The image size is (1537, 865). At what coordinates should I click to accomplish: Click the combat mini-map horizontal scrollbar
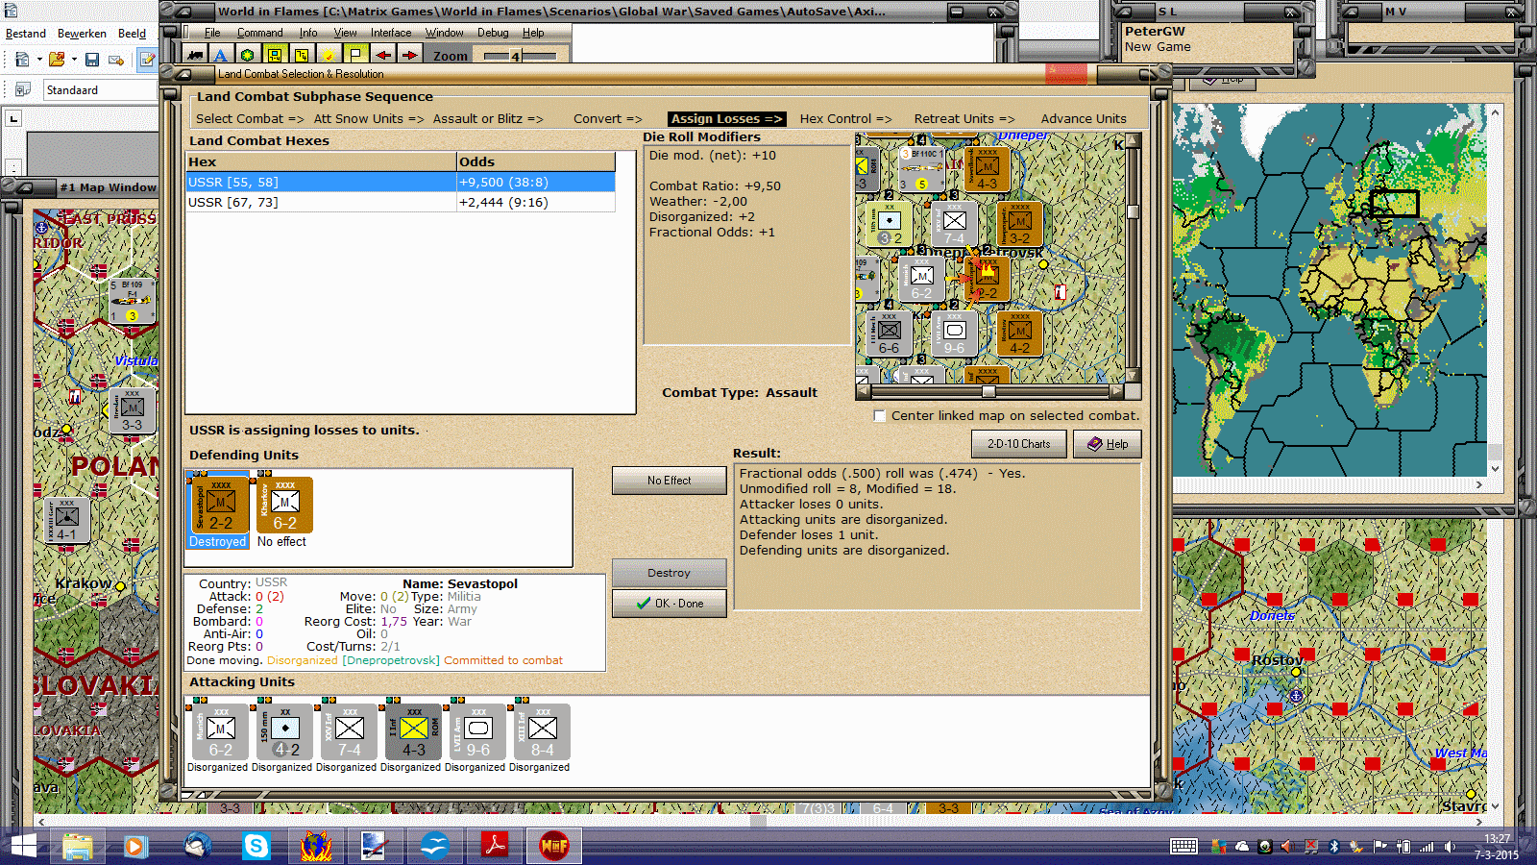pyautogui.click(x=989, y=391)
